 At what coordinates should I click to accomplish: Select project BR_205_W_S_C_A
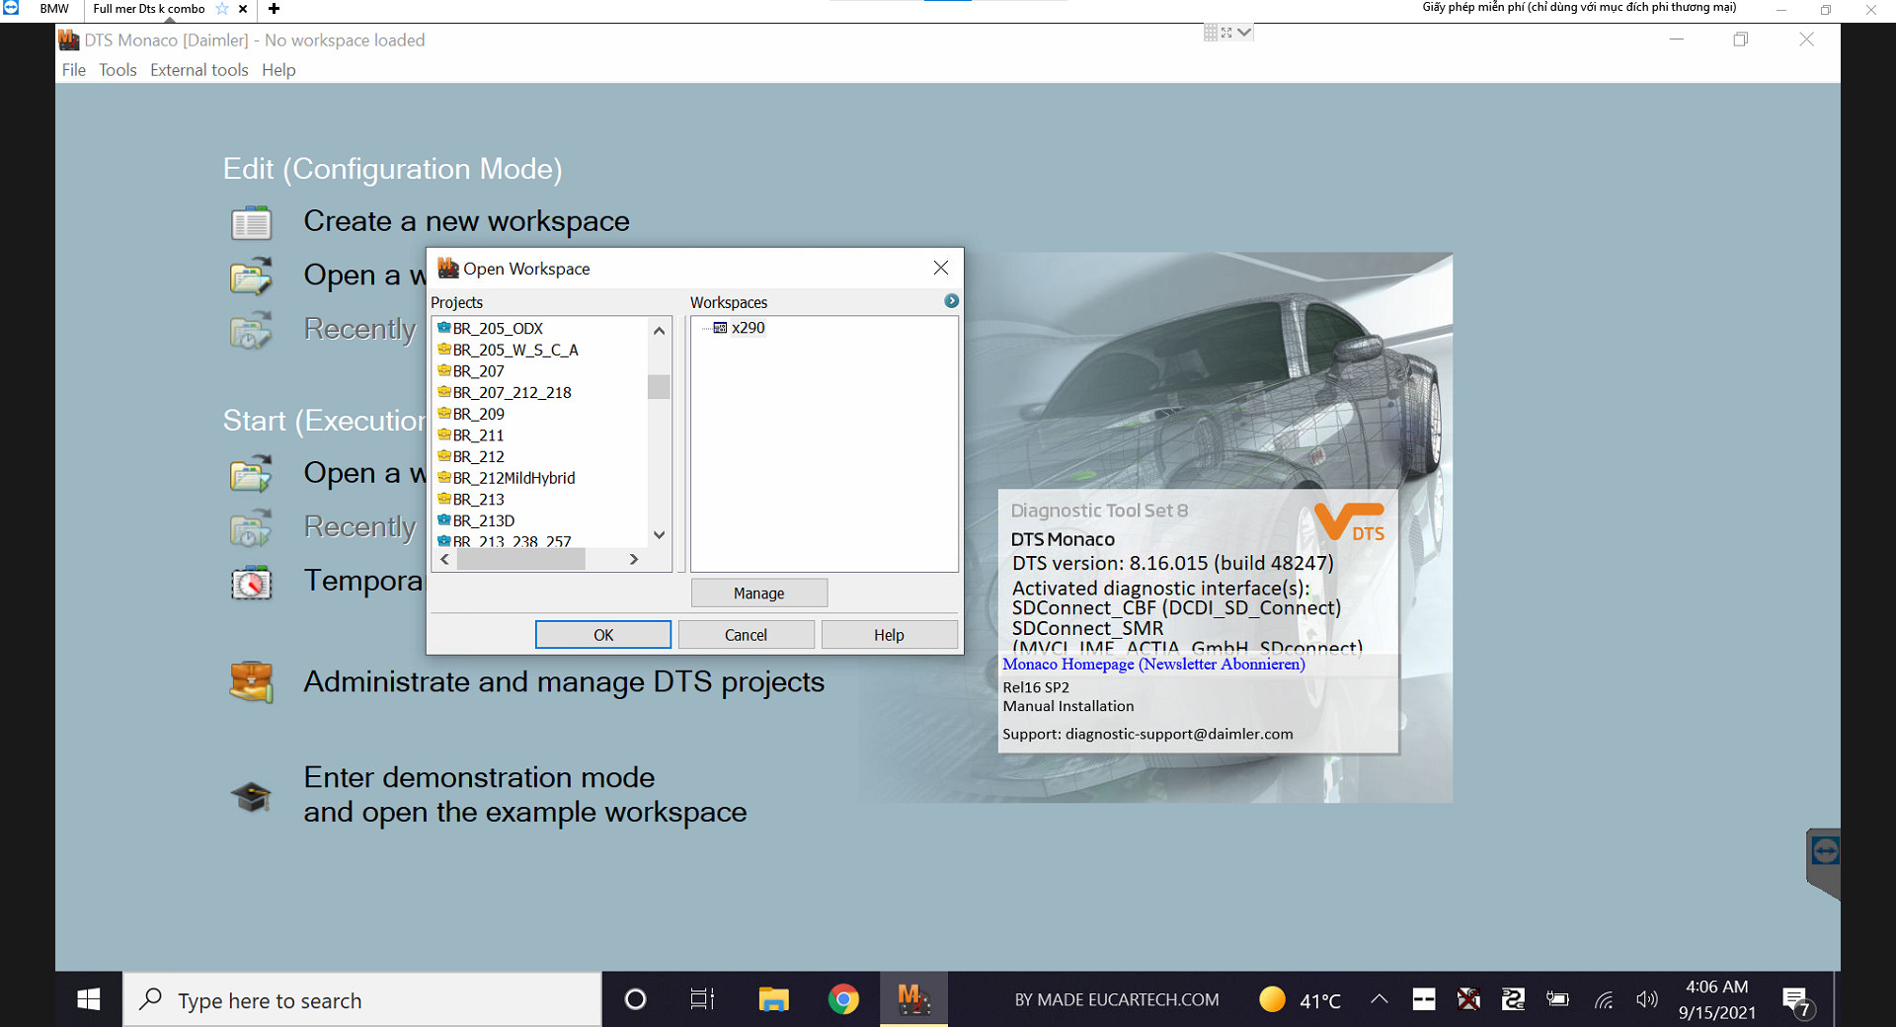pyautogui.click(x=515, y=351)
